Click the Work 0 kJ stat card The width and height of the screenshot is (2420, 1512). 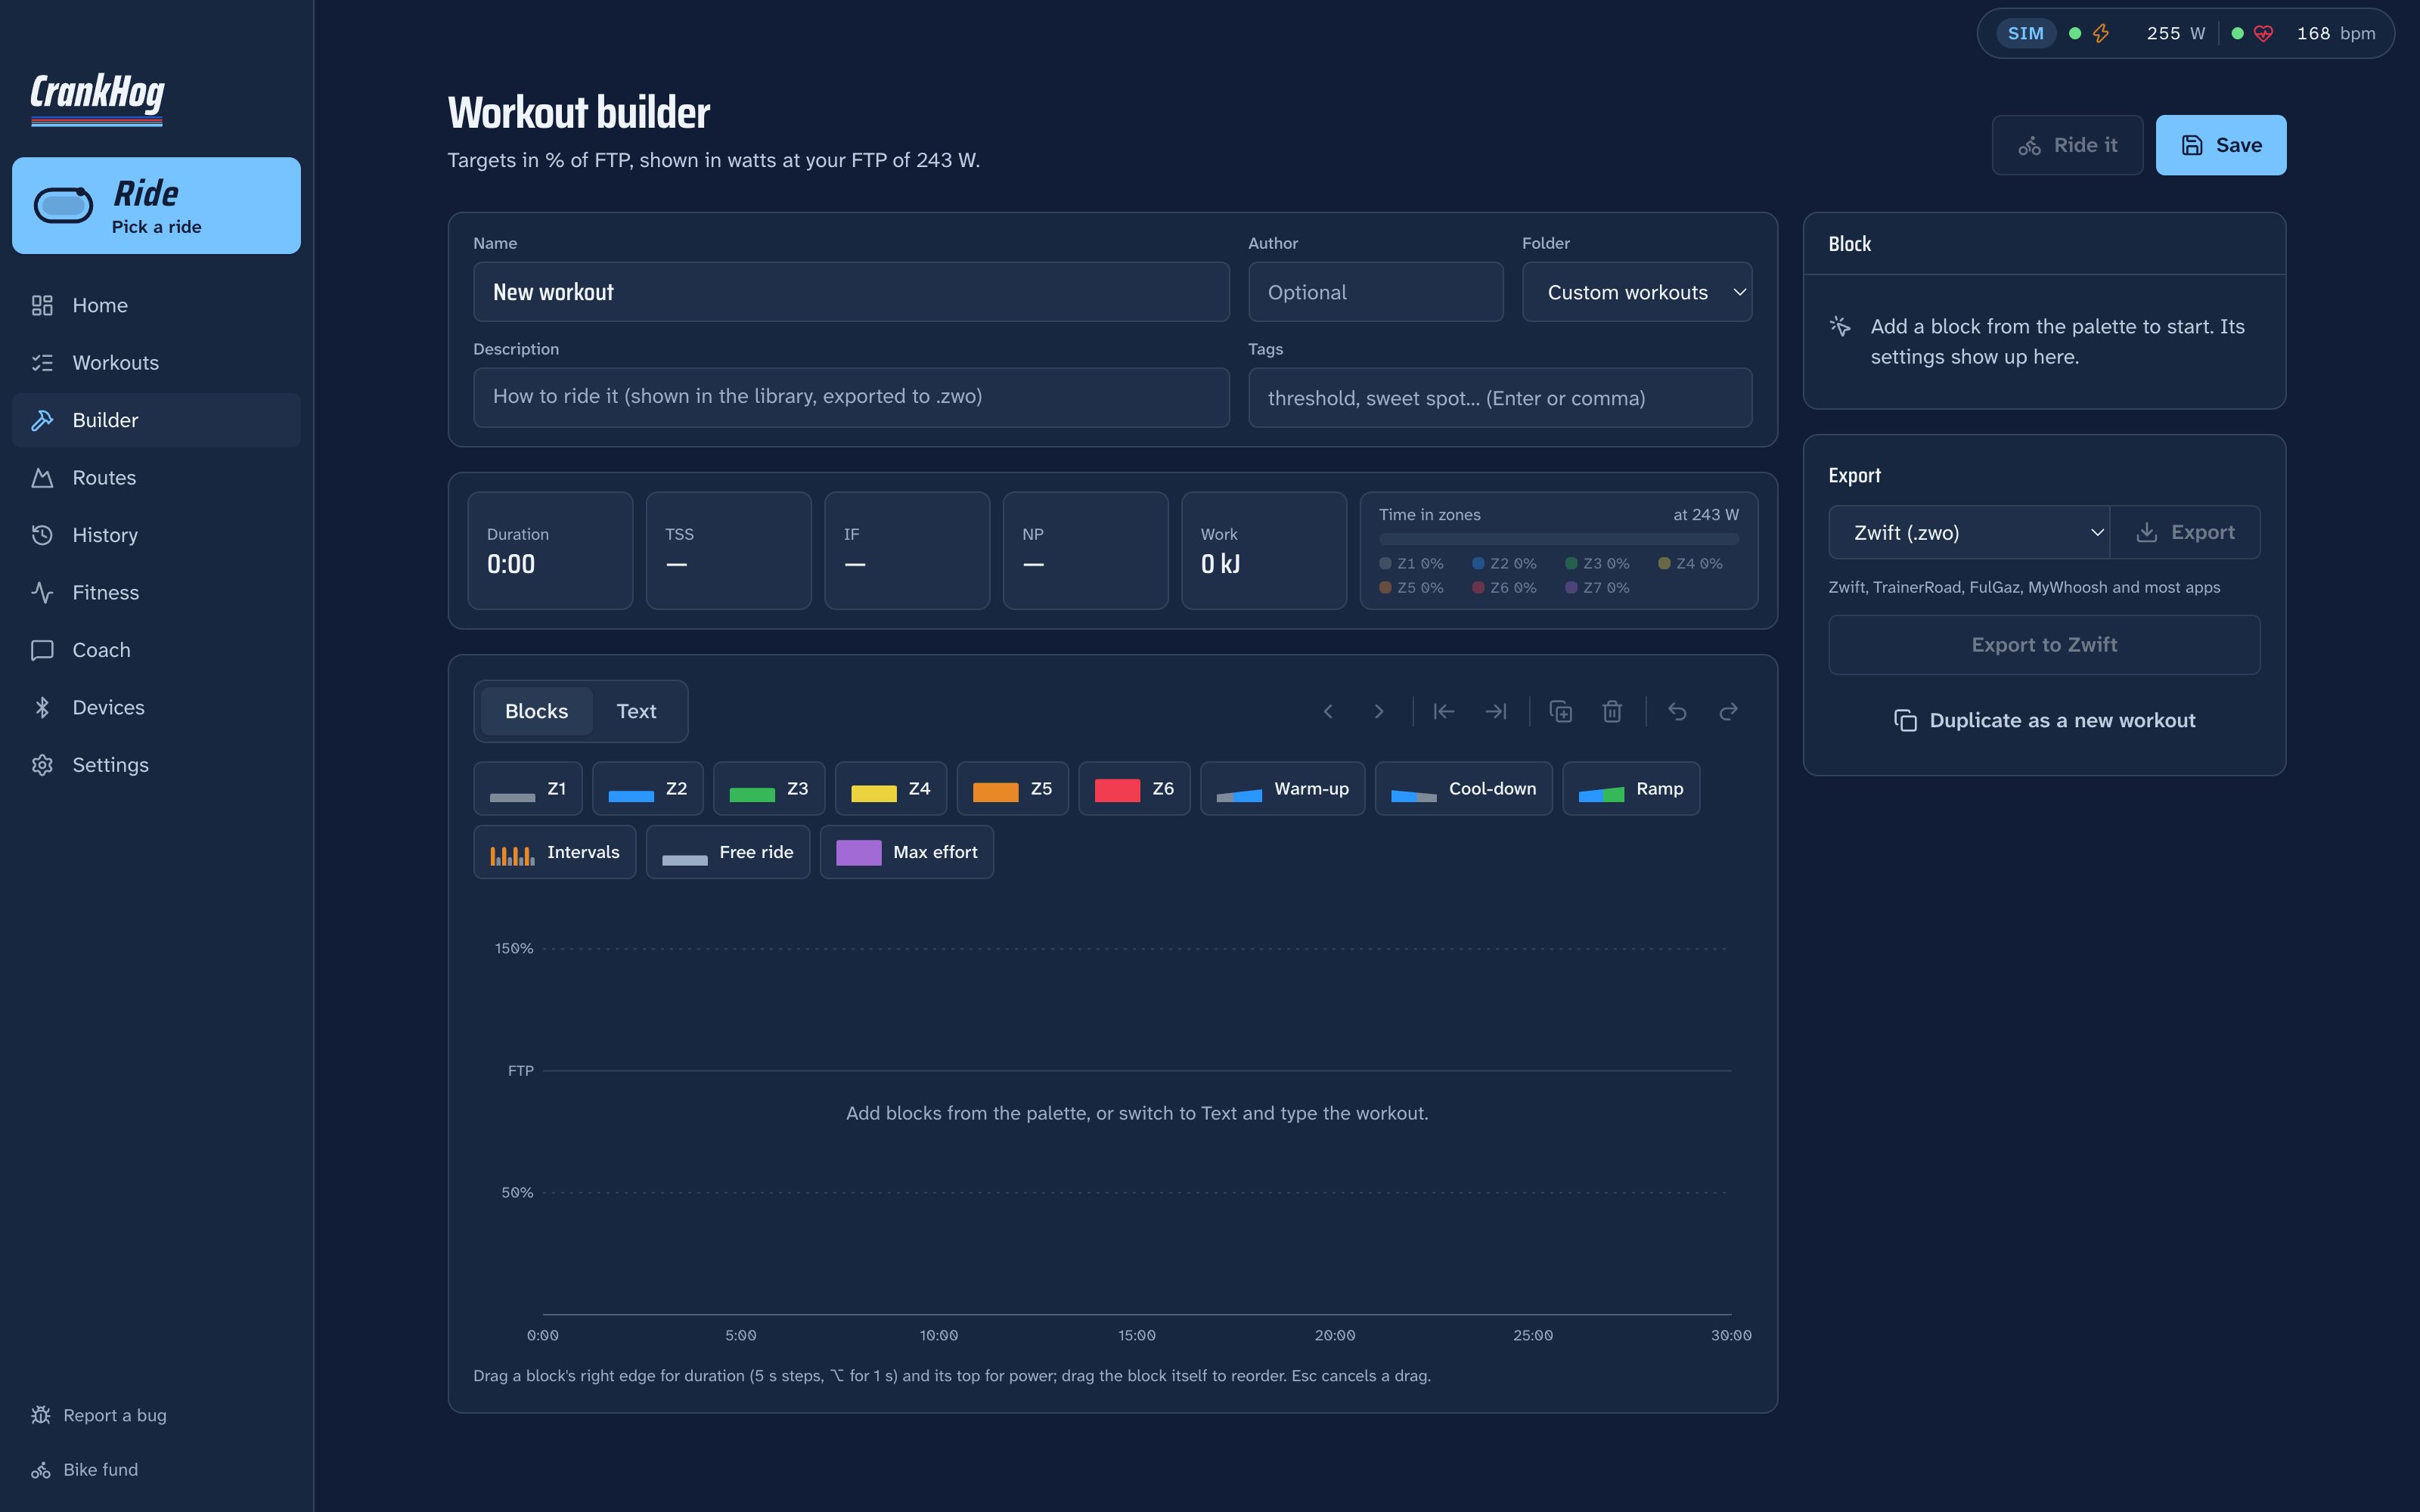click(x=1264, y=550)
